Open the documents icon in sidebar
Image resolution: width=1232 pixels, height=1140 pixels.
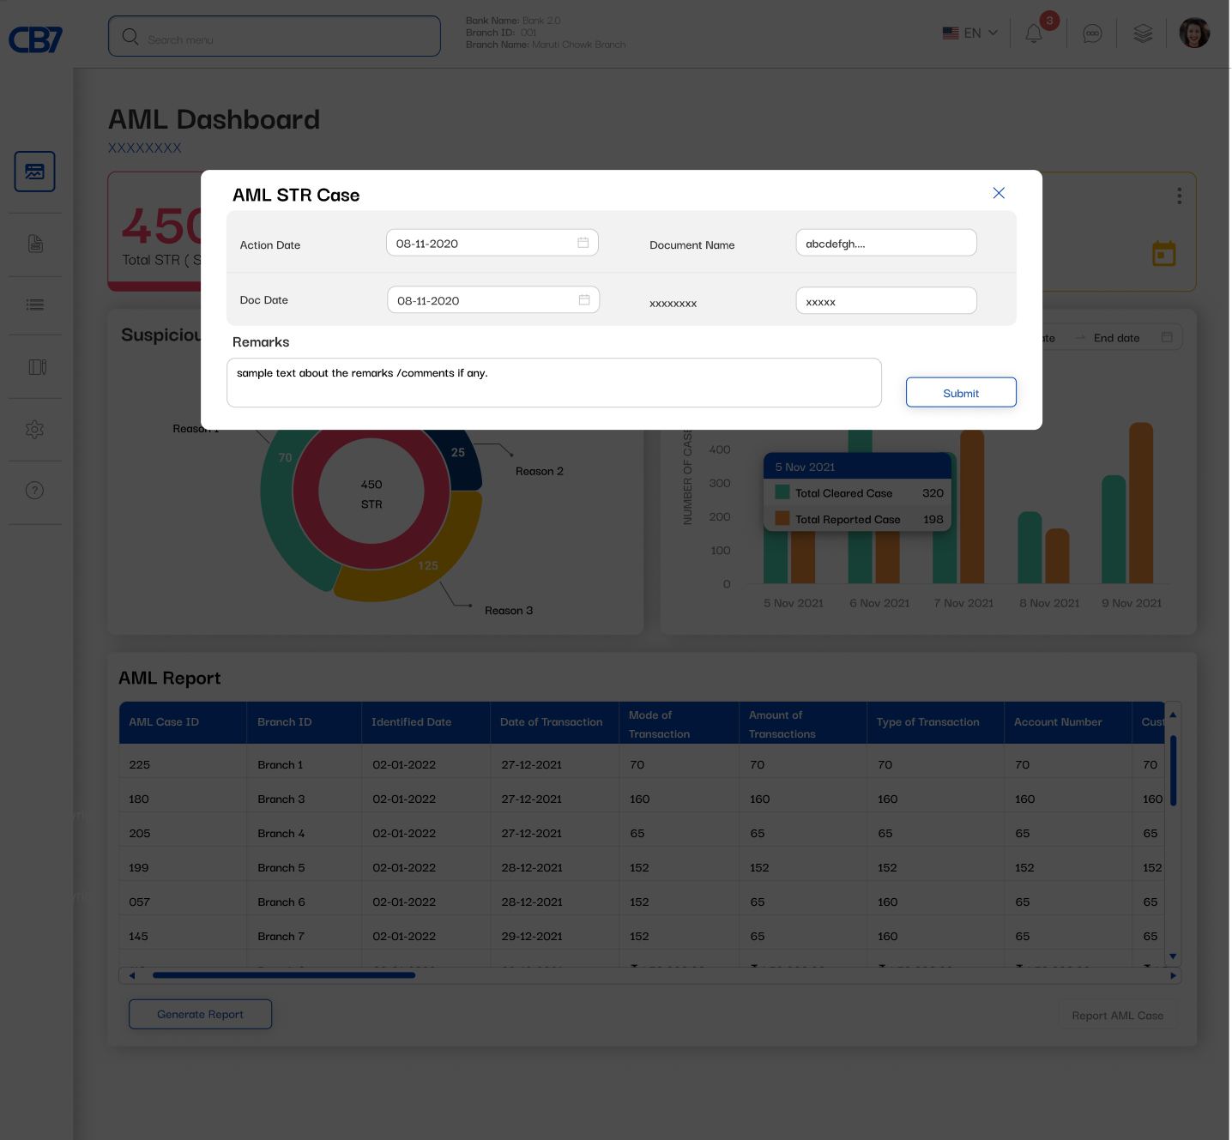point(35,244)
